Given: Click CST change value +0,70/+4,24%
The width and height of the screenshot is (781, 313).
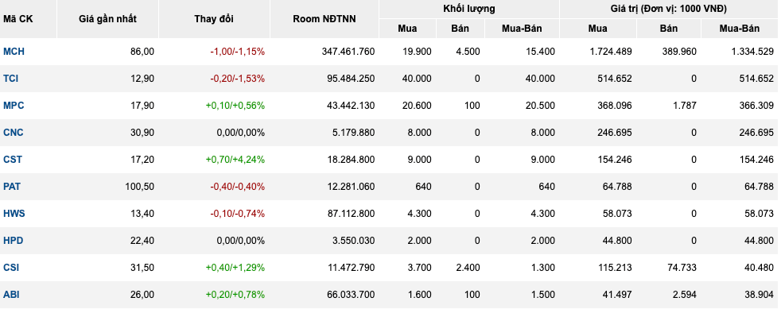Looking at the screenshot, I should point(235,159).
